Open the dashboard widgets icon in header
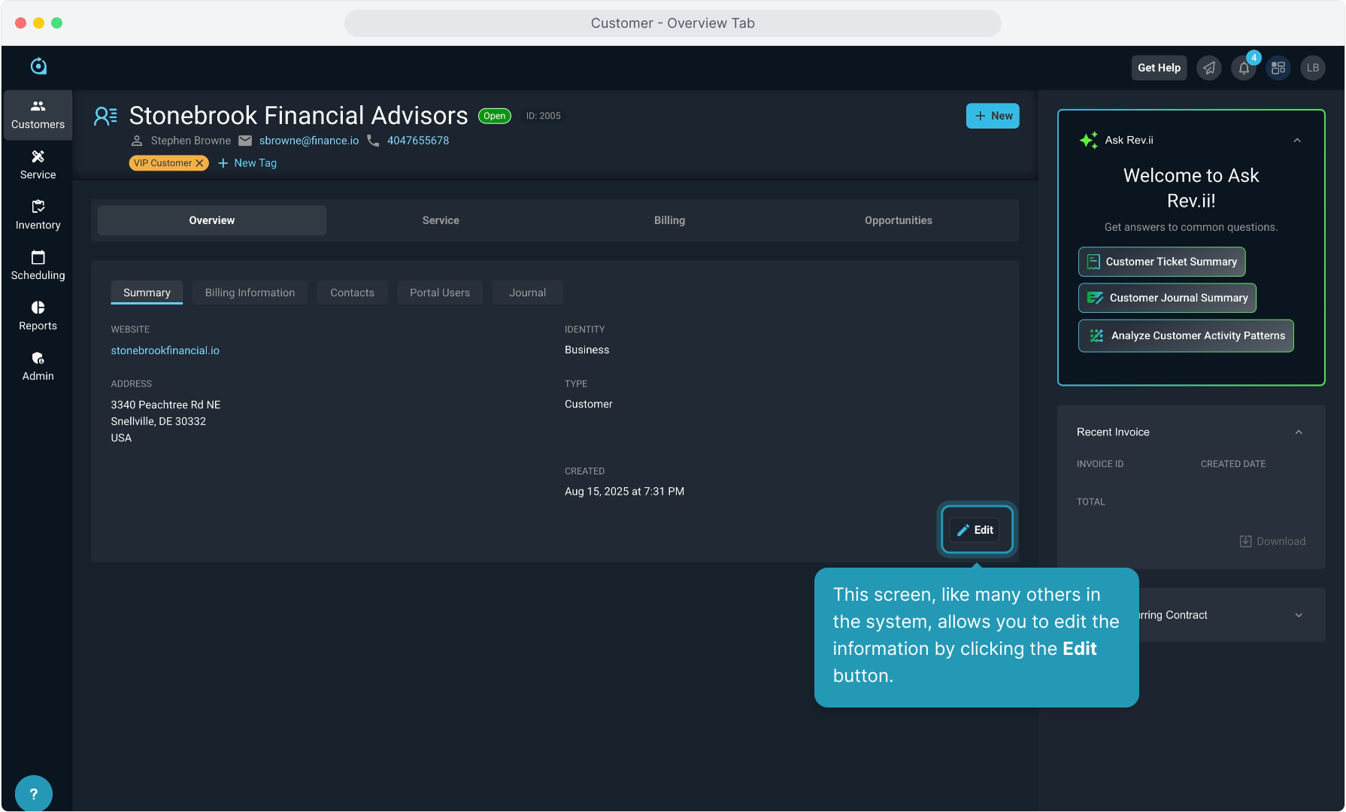The height and width of the screenshot is (812, 1346). pos(1278,68)
